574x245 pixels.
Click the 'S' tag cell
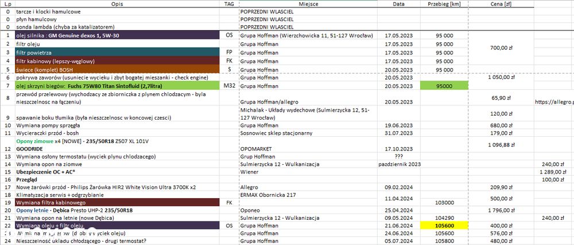click(x=229, y=69)
